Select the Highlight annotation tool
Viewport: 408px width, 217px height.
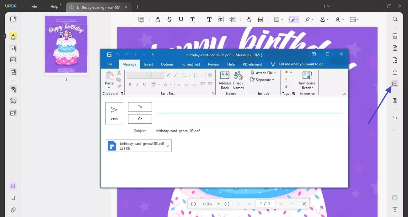[158, 19]
